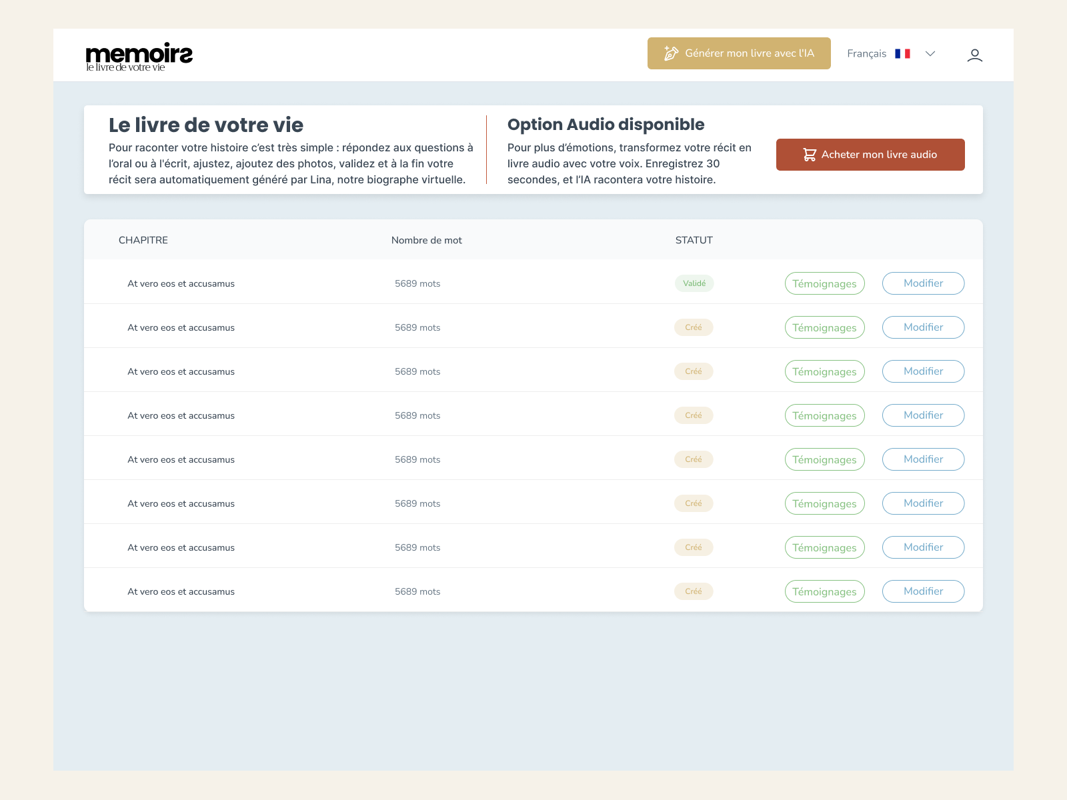Open Témoignages on the last chapter row
Image resolution: width=1067 pixels, height=800 pixels.
tap(824, 591)
